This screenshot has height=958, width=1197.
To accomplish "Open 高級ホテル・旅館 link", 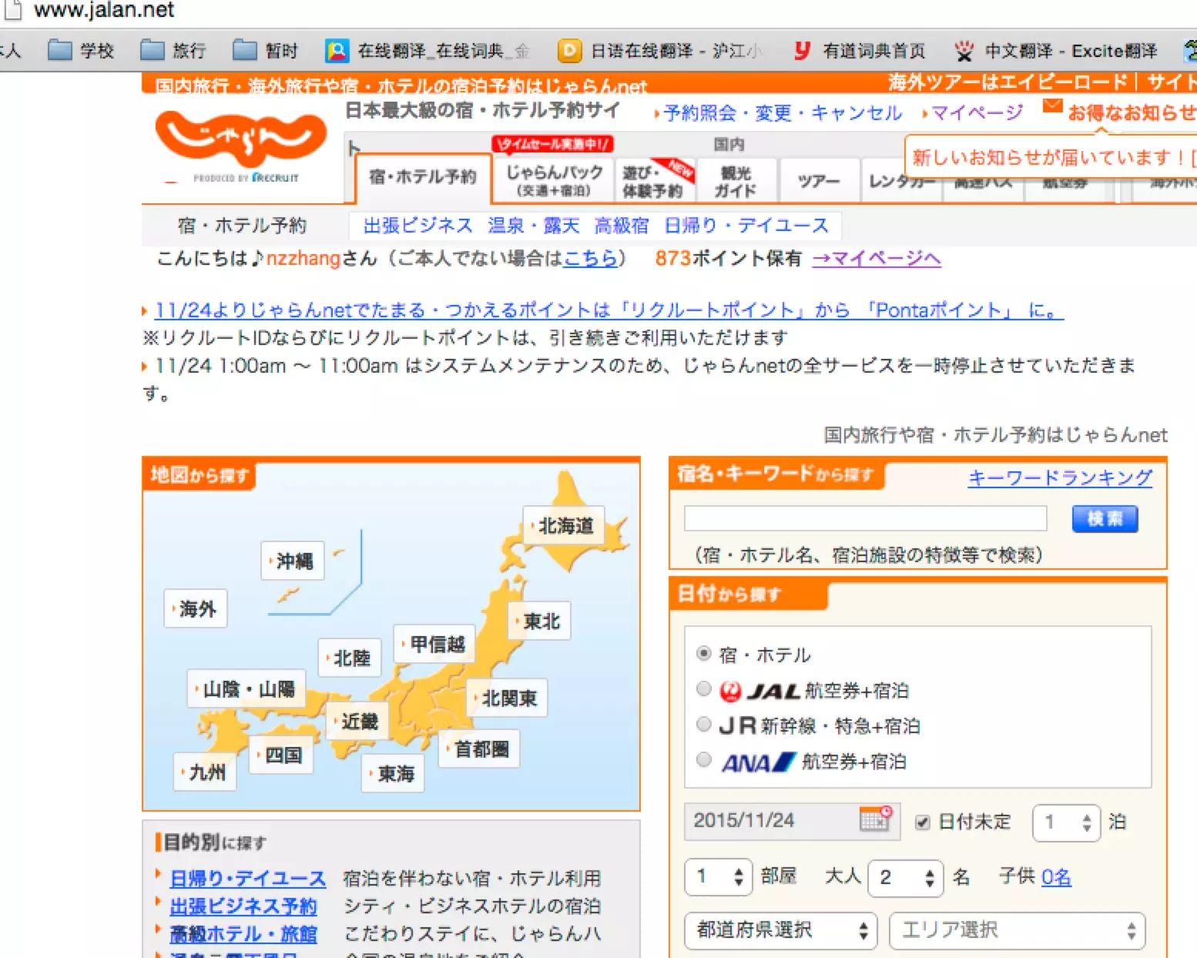I will tap(243, 933).
